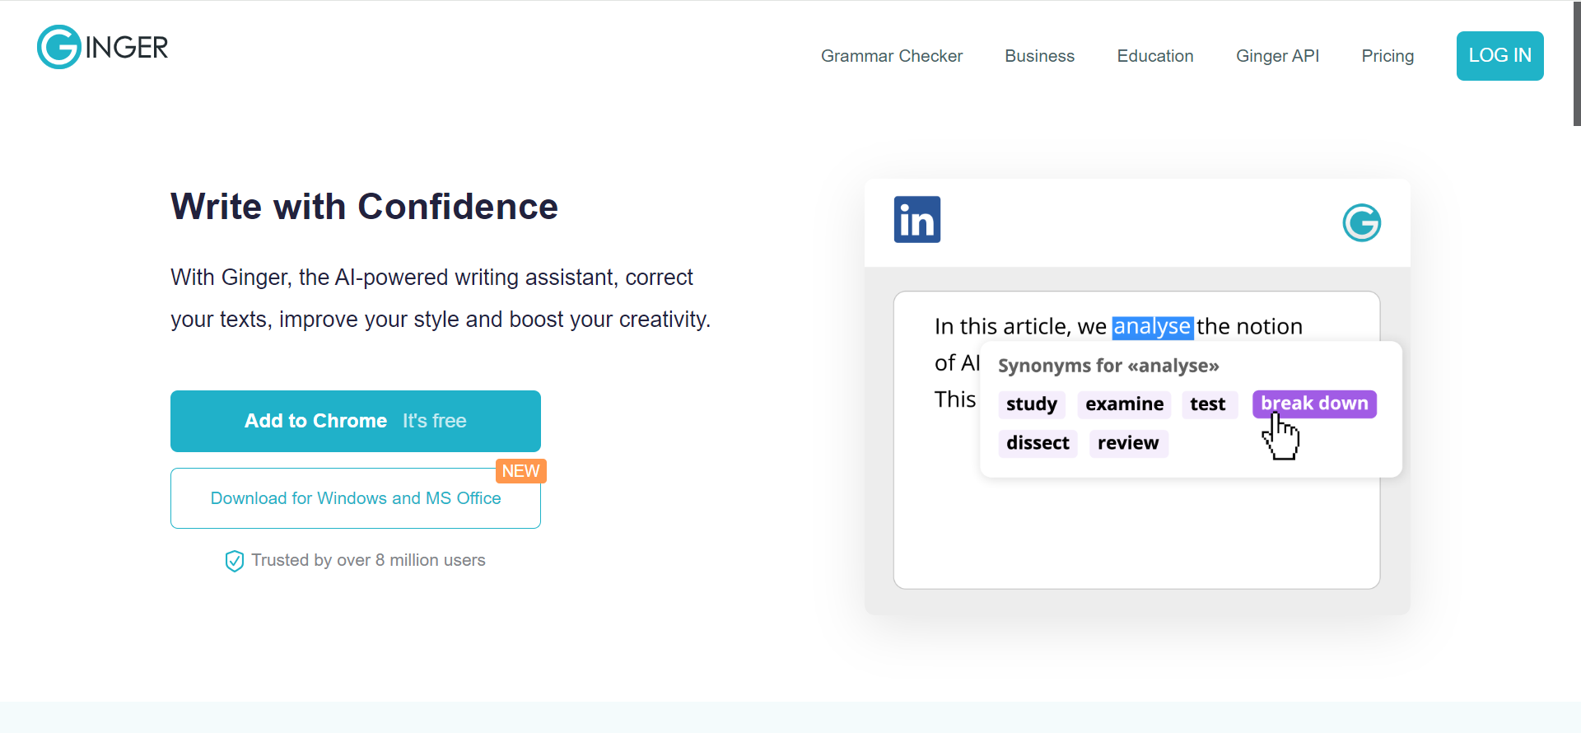The image size is (1581, 733).
Task: Open the Ginger API page
Action: coord(1277,56)
